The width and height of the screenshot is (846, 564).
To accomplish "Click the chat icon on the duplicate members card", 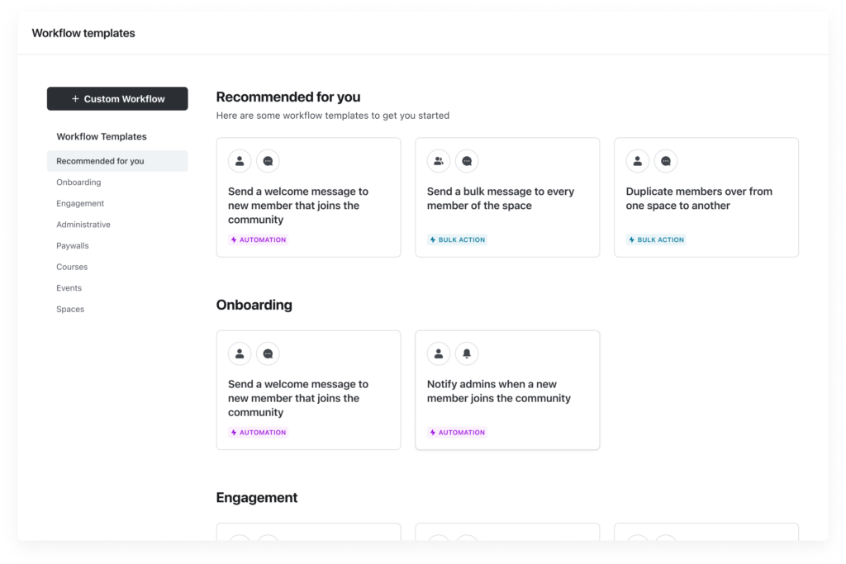I will tap(665, 160).
